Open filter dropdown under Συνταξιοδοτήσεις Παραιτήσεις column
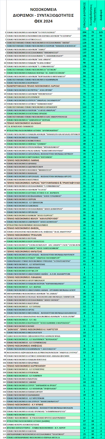 [x=96, y=29]
